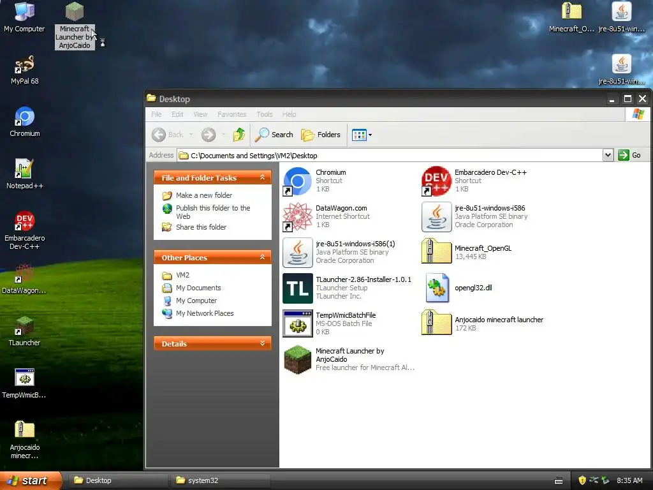Open the File menu

tap(157, 114)
